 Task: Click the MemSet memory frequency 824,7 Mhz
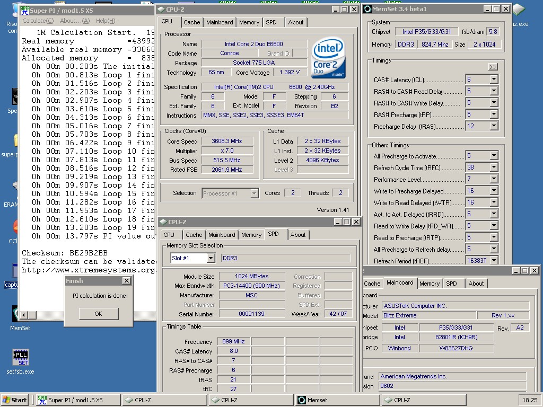click(435, 45)
